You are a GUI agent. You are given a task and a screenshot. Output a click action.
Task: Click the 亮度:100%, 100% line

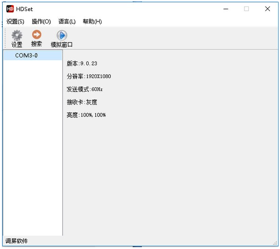86,115
